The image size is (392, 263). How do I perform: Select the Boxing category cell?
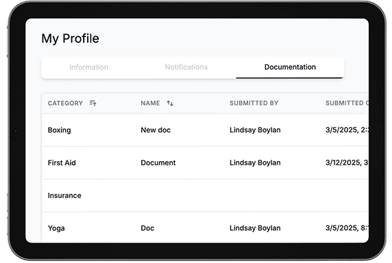pos(59,130)
